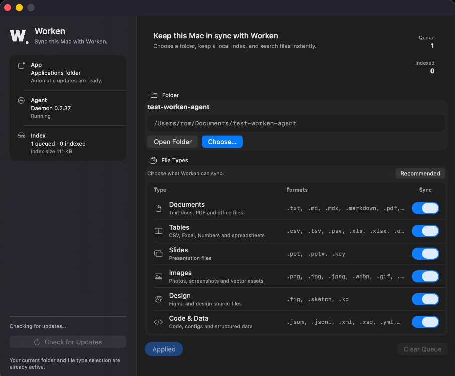Click the refresh icon in Check for Updates
This screenshot has width=455, height=376.
37,342
